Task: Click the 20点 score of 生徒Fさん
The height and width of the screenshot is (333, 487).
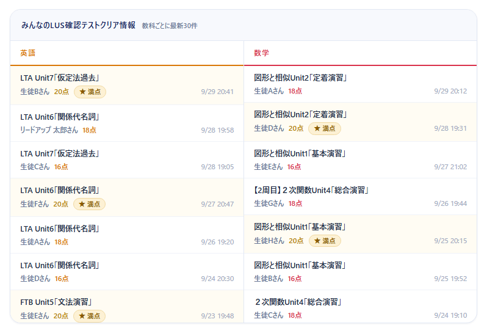Action: [x=60, y=204]
